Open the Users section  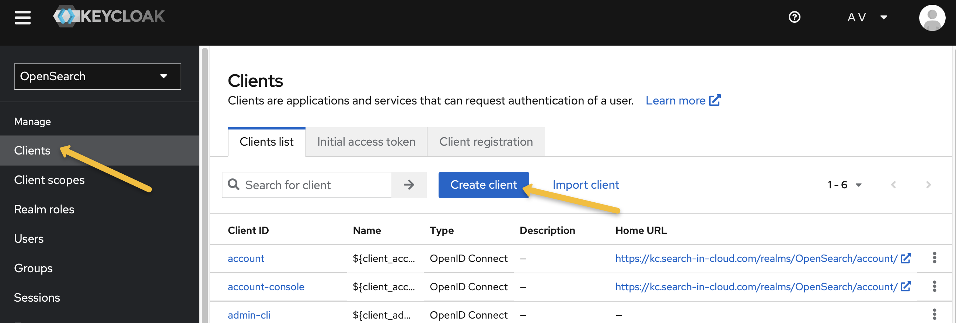click(100, 239)
